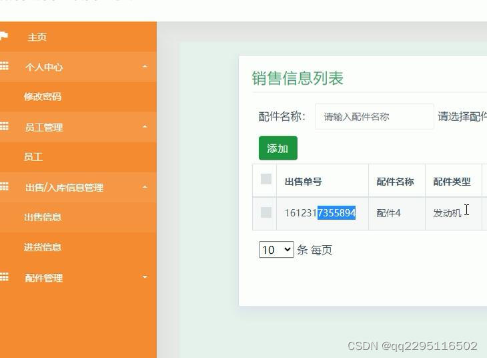The height and width of the screenshot is (358, 487).
Task: Check the row checkbox for order 1612317355894
Action: click(x=266, y=212)
